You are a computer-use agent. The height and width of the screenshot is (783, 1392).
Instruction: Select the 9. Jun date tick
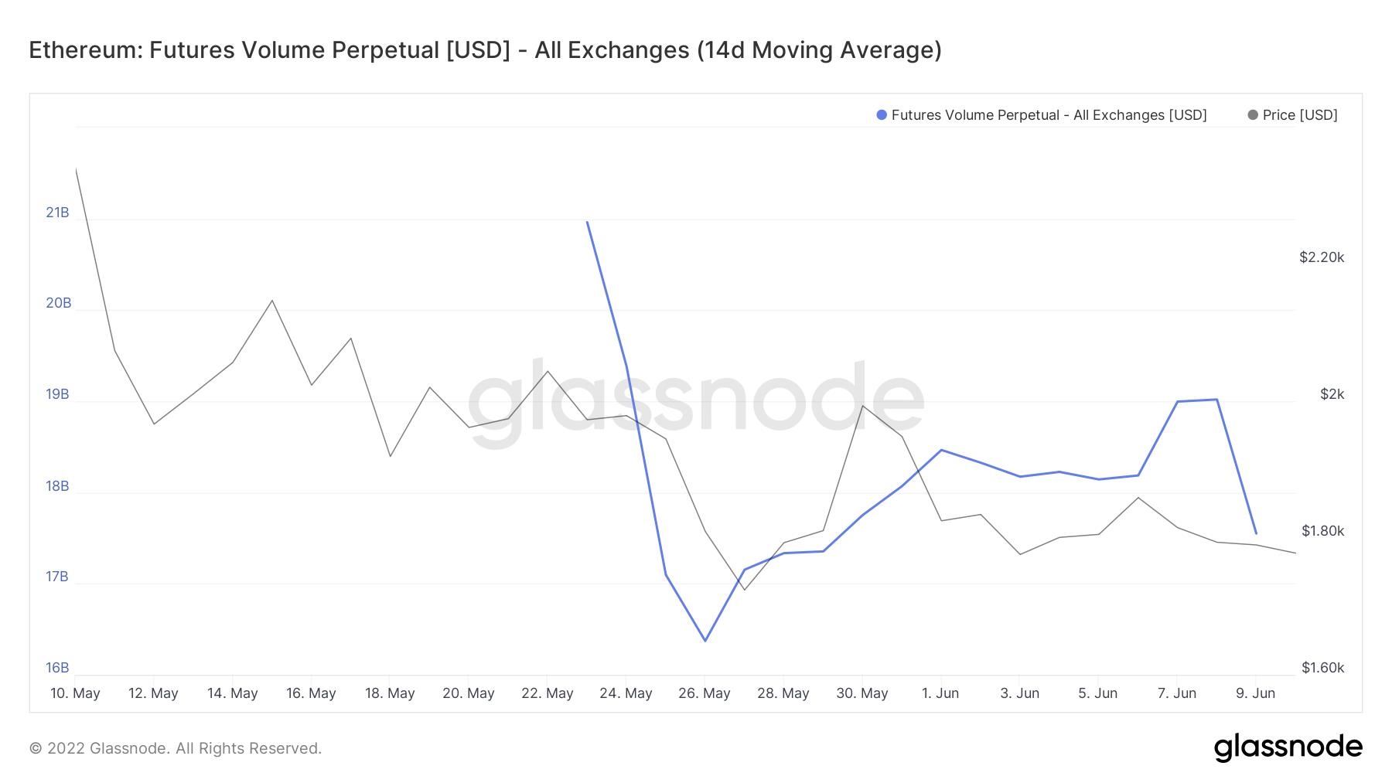(1255, 693)
